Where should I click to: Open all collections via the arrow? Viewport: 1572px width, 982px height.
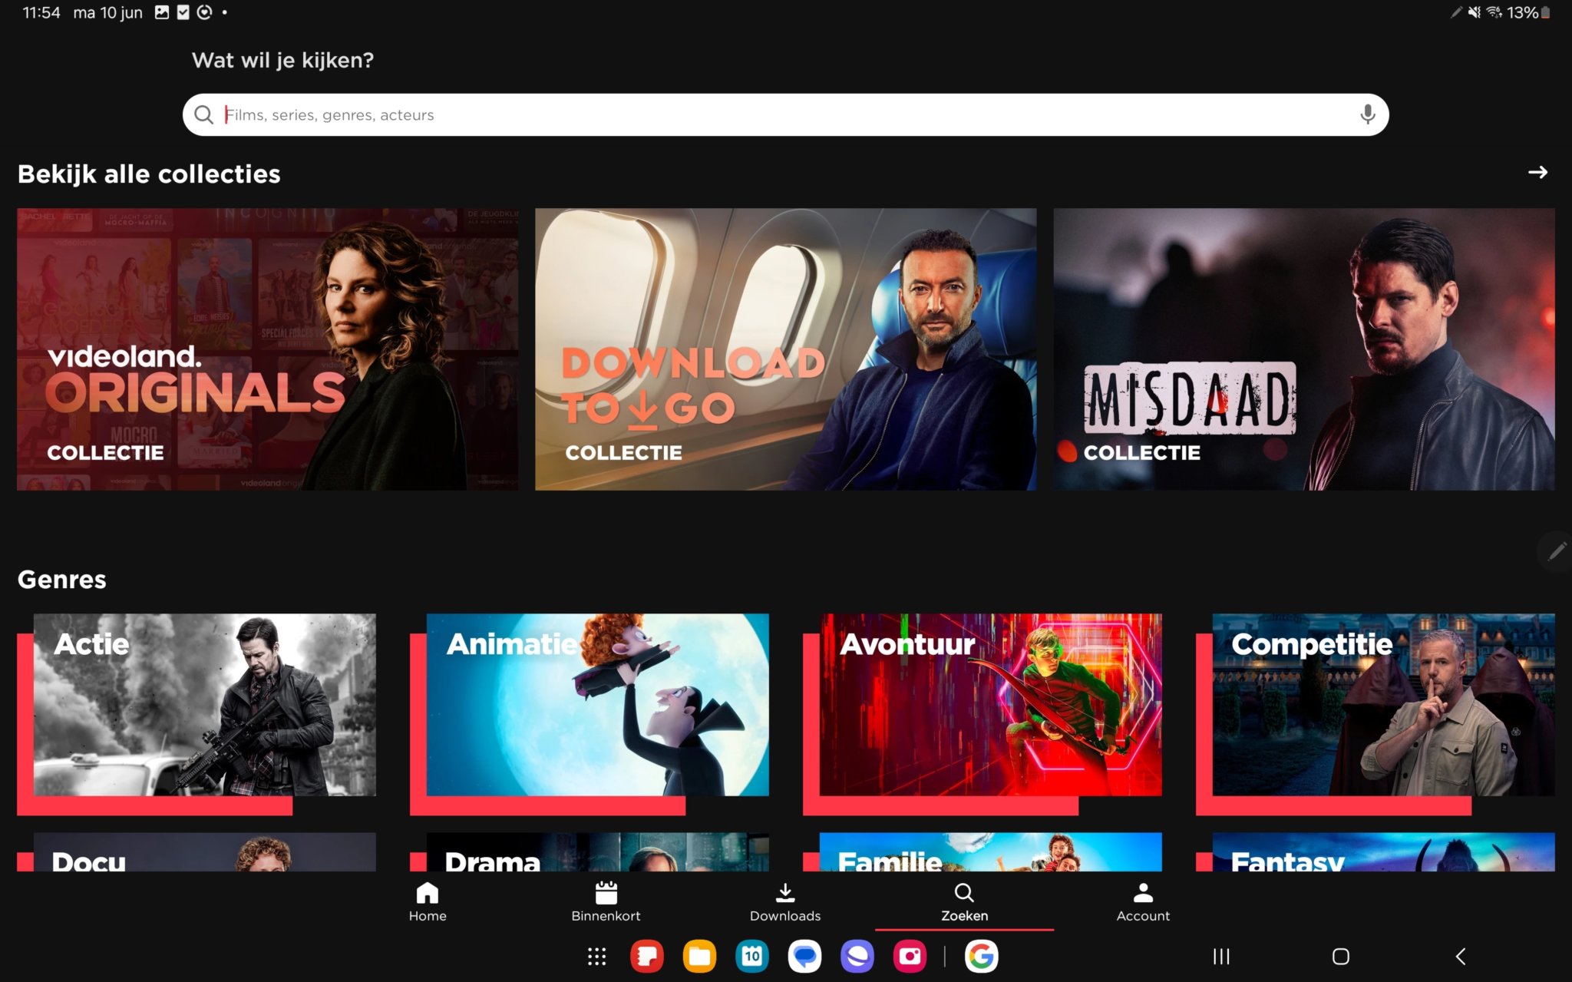[1537, 173]
